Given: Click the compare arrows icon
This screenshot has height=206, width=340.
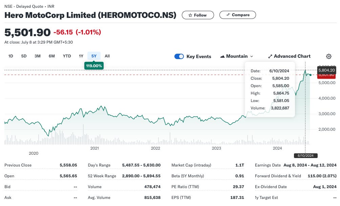Looking at the screenshot, I should [x=228, y=15].
